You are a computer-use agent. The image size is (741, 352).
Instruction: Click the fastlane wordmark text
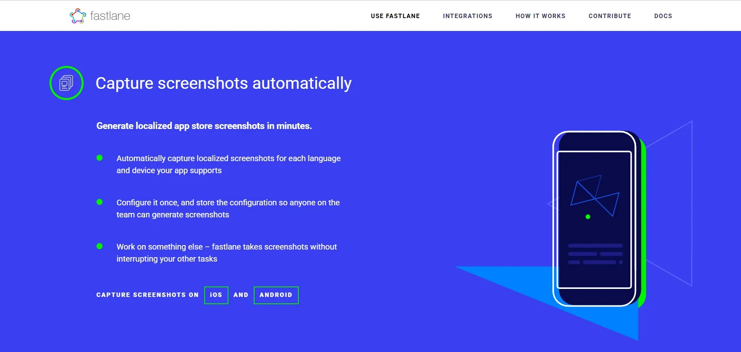click(110, 16)
